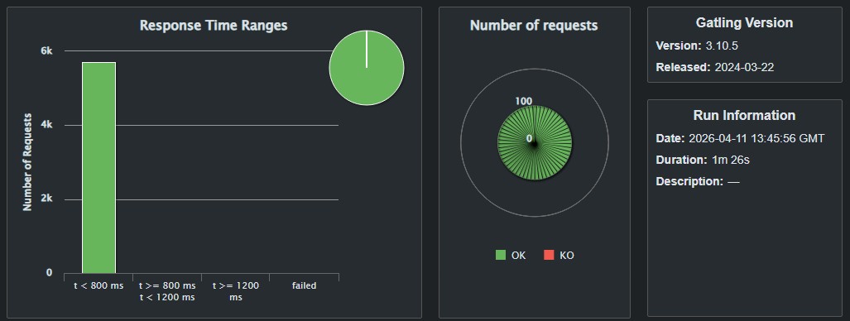This screenshot has height=321, width=850.
Task: Click the green response-time pie chart
Action: tap(367, 68)
